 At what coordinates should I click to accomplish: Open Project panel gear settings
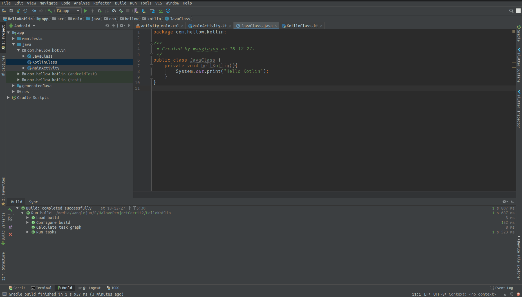click(x=122, y=26)
